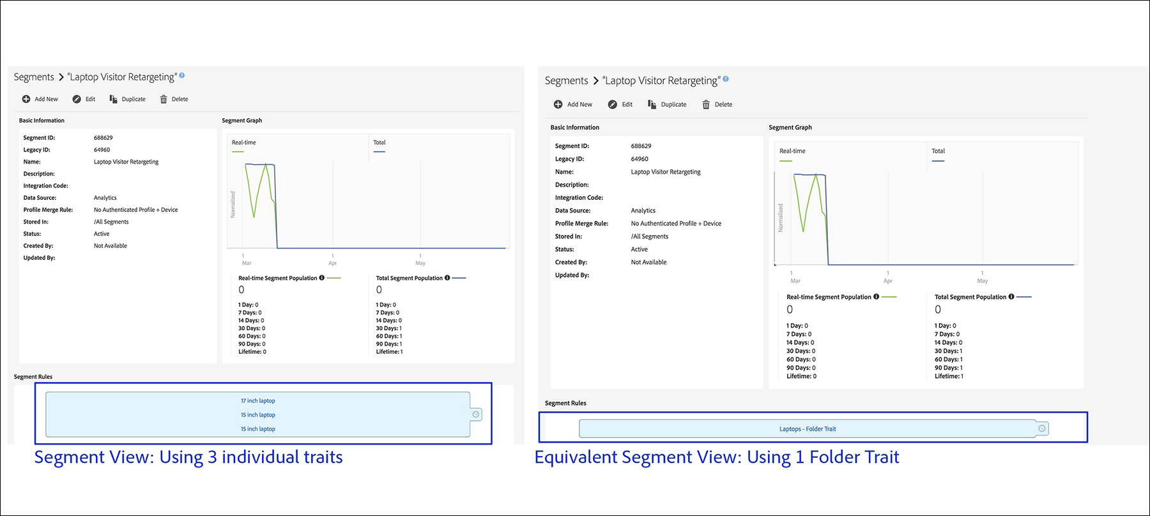Click the blue Total legend line in the right graph
This screenshot has width=1150, height=516.
pos(938,161)
